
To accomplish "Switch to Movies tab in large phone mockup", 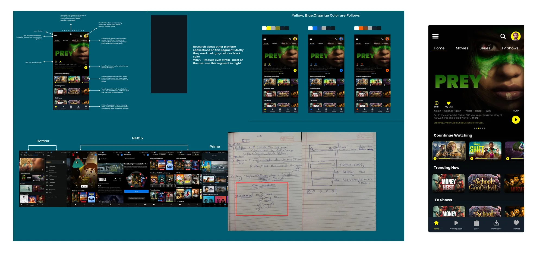I will tap(462, 48).
